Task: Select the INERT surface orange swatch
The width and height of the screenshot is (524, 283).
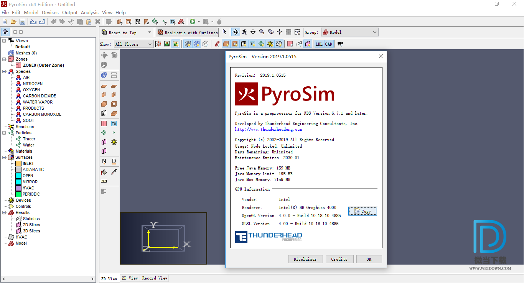Action: pyautogui.click(x=18, y=163)
